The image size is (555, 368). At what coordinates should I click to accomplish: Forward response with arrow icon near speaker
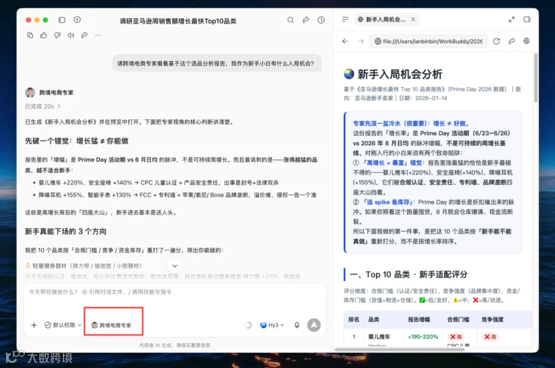pyautogui.click(x=84, y=35)
